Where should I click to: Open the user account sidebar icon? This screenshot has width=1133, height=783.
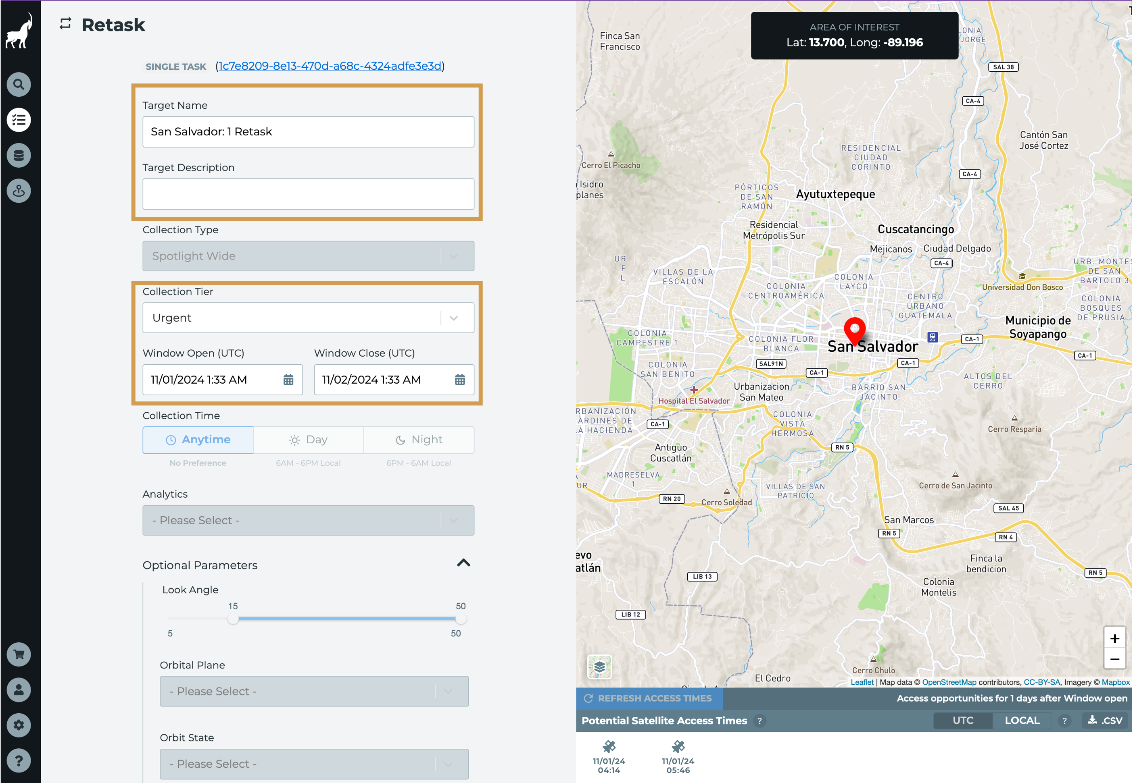click(x=19, y=689)
